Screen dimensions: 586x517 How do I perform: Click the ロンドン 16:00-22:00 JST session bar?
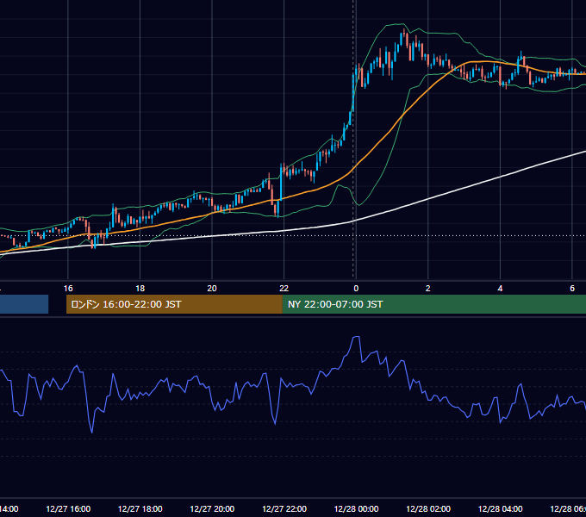point(174,304)
